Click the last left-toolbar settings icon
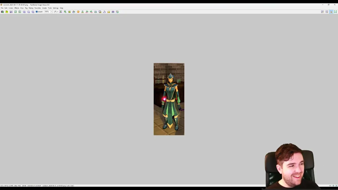 (x=117, y=12)
